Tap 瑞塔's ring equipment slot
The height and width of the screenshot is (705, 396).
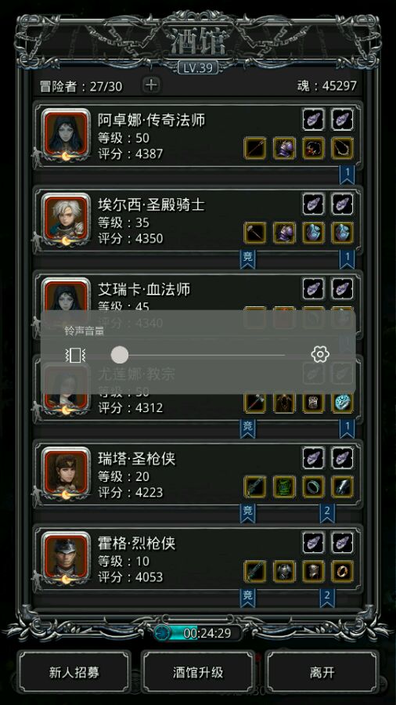point(313,487)
